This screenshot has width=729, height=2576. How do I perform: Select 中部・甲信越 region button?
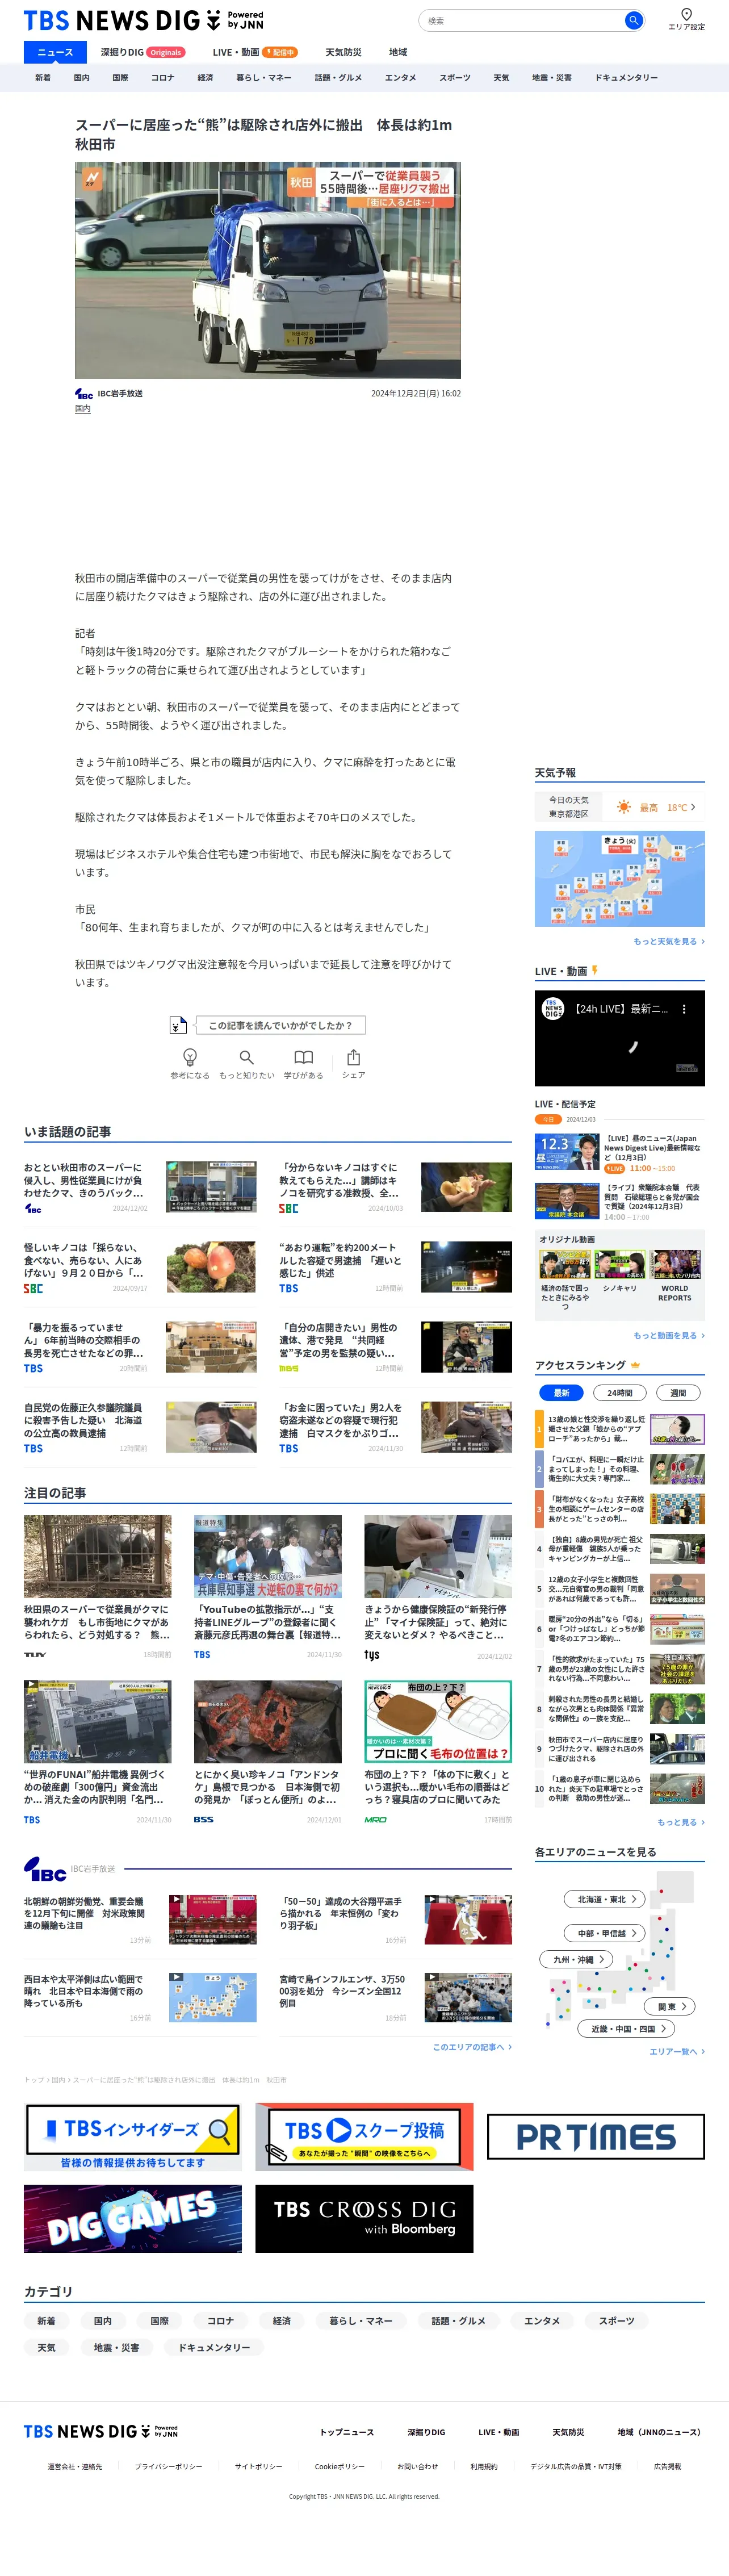point(606,1933)
